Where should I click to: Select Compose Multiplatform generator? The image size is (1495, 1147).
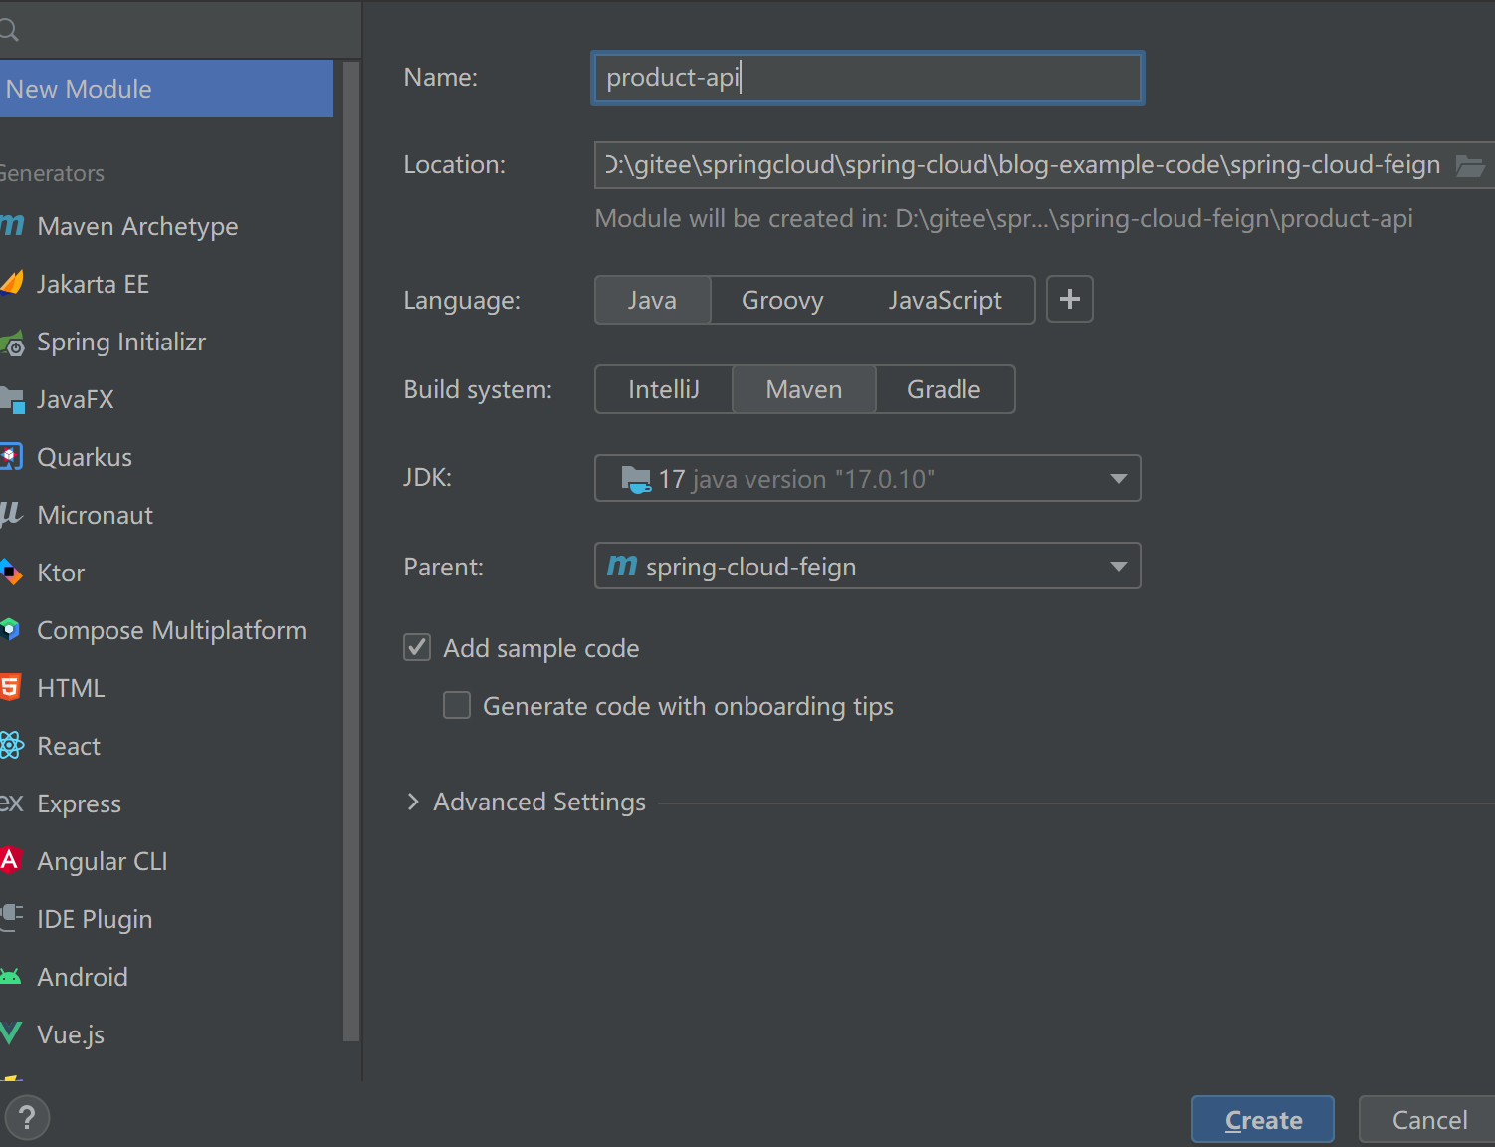pyautogui.click(x=166, y=630)
